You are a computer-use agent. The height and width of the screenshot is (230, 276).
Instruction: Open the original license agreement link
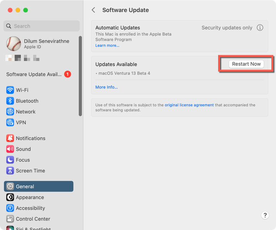point(189,105)
